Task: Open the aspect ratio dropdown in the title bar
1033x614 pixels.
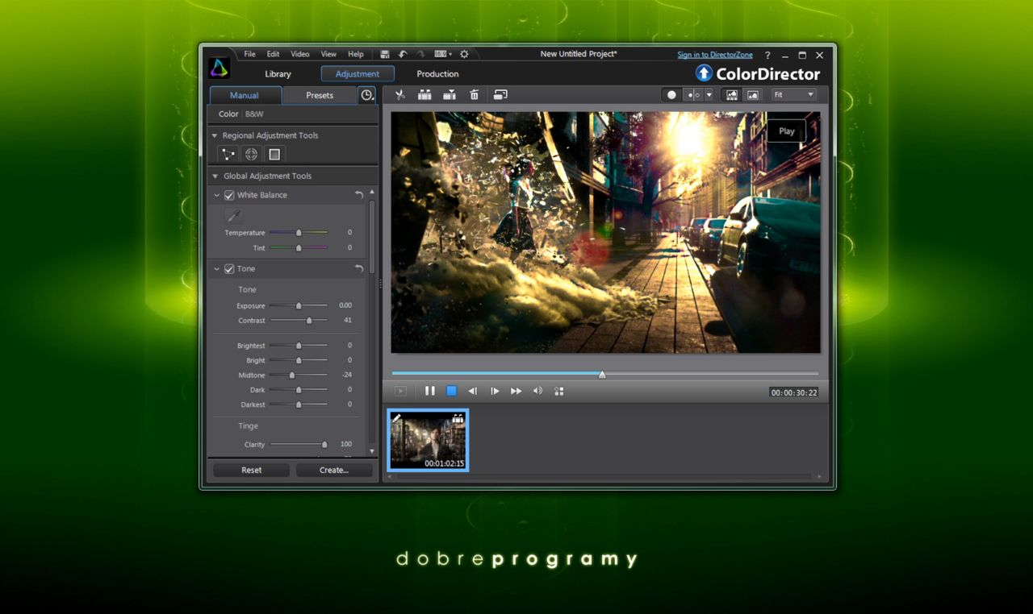Action: (443, 54)
